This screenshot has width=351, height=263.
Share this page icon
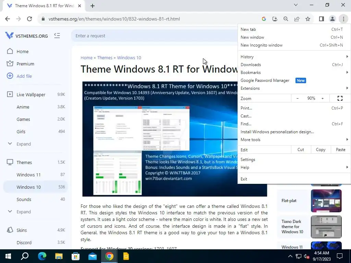coord(297,19)
